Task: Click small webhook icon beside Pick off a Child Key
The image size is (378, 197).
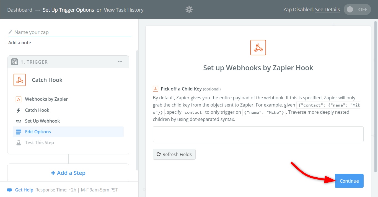Action: point(156,89)
